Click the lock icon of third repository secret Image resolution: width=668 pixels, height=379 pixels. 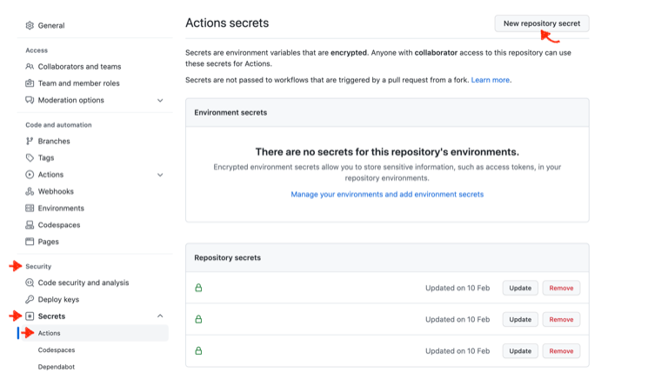198,351
